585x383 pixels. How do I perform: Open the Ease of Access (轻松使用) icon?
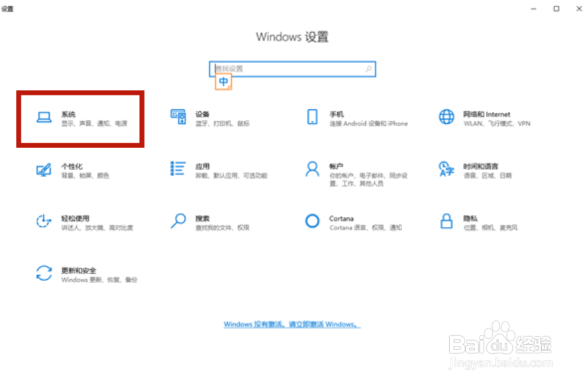pos(44,222)
